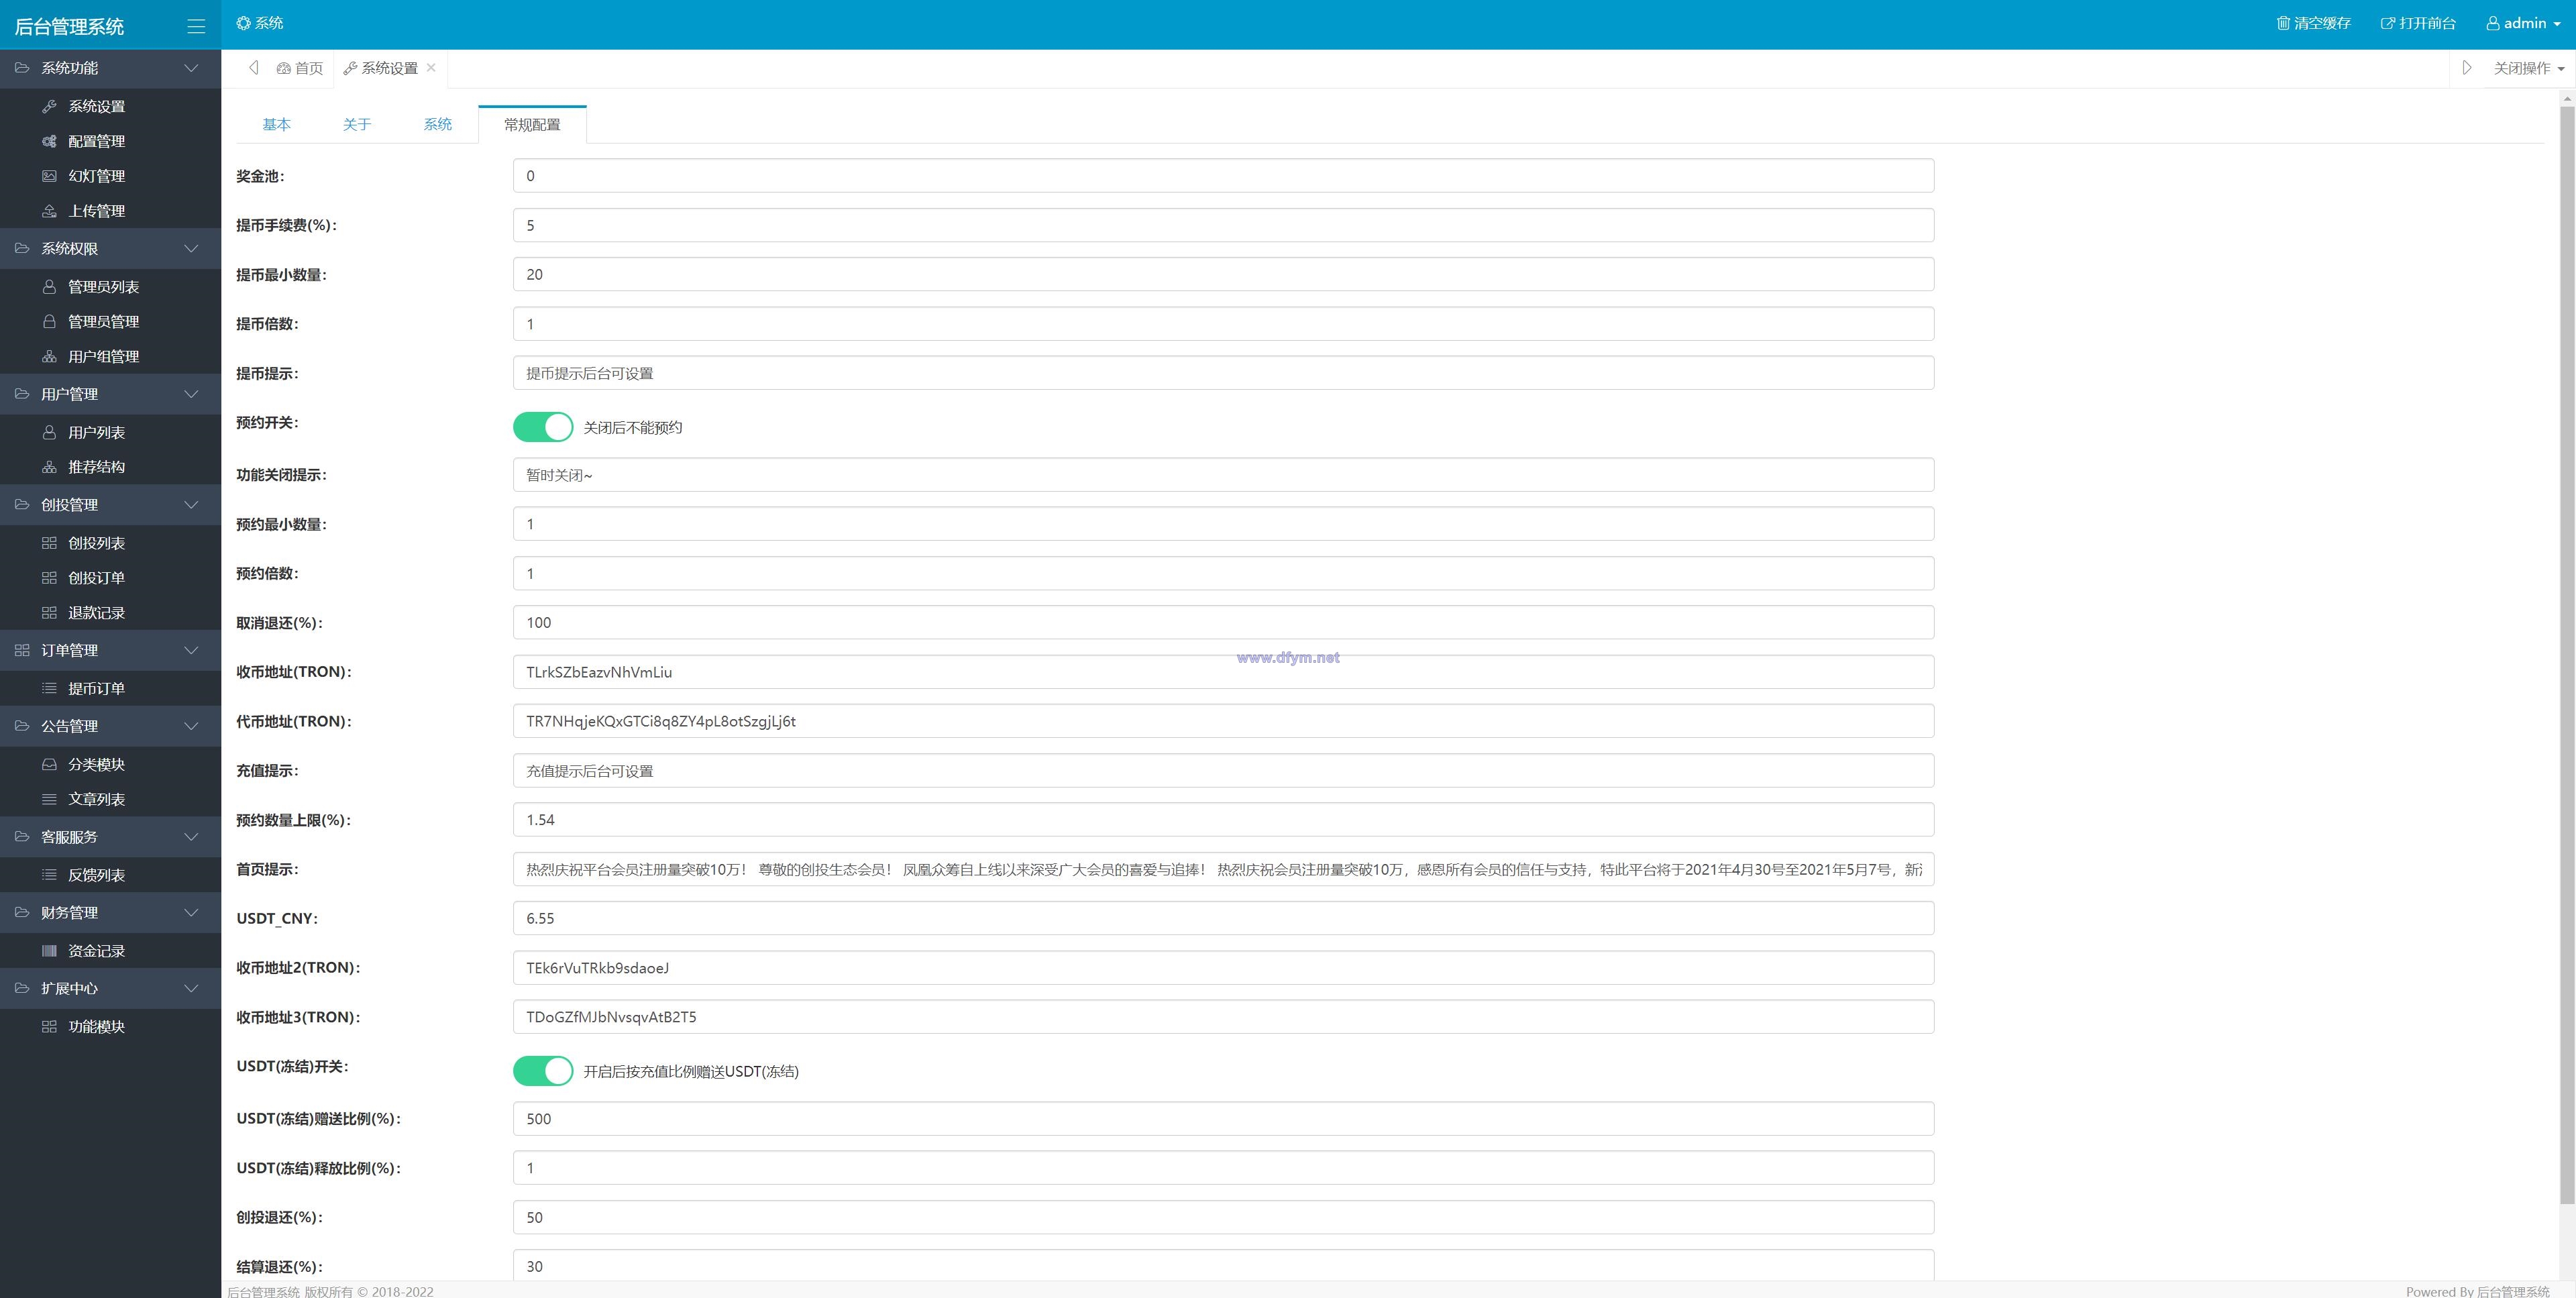Click the picture icon of 幻灯管理
This screenshot has height=1298, width=2576.
click(49, 176)
